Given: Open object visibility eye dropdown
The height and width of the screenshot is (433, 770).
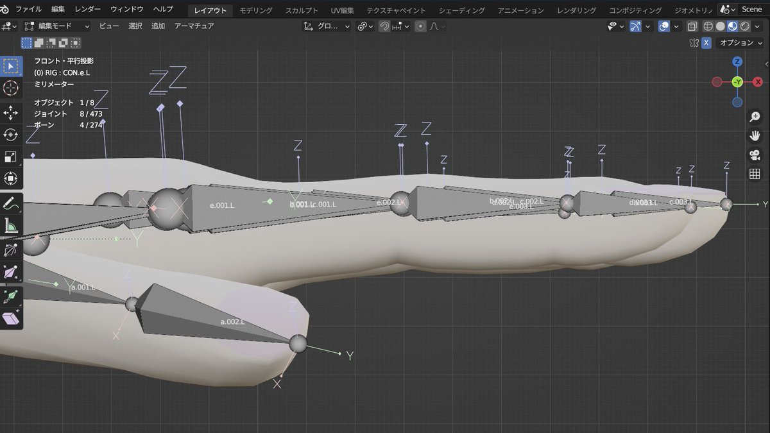Looking at the screenshot, I should coord(616,26).
